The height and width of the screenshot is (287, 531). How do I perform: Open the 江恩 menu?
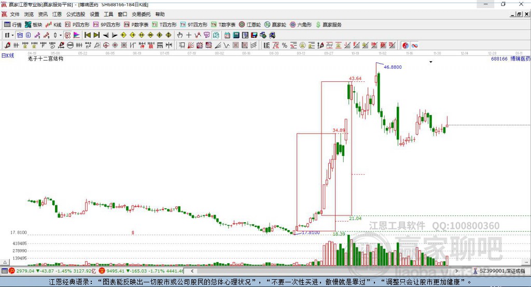[x=57, y=14]
